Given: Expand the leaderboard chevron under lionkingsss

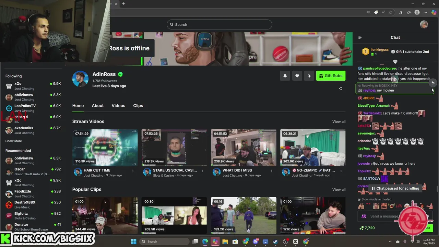Looking at the screenshot, I should (x=395, y=62).
